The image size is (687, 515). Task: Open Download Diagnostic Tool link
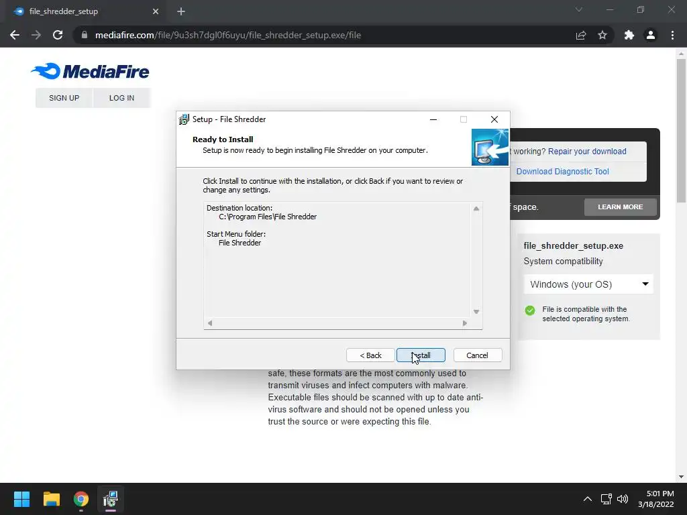tap(563, 171)
